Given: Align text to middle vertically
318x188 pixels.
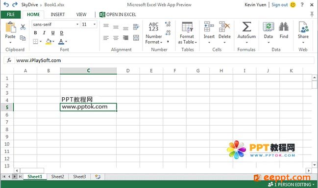Looking at the screenshot, I should (x=116, y=27).
